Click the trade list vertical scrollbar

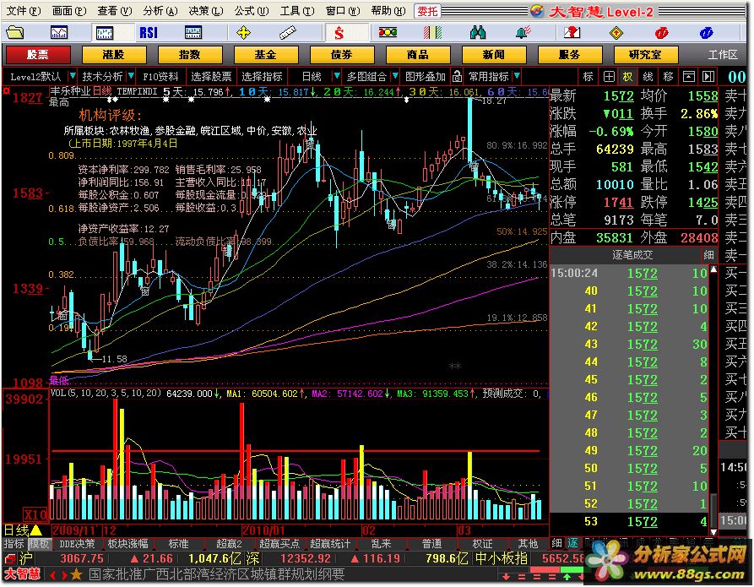[x=713, y=400]
